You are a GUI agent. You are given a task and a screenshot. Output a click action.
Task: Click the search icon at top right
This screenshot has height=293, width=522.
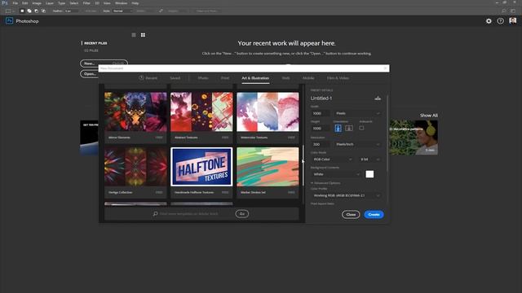[504, 11]
